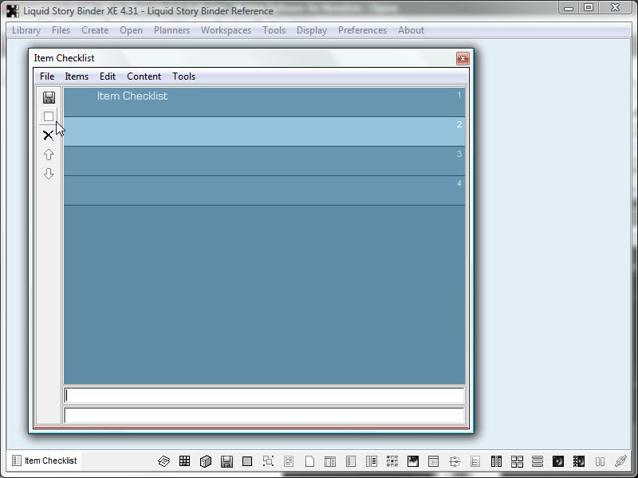Viewport: 638px width, 478px height.
Task: Select the first row titled Item Checklist
Action: click(263, 102)
